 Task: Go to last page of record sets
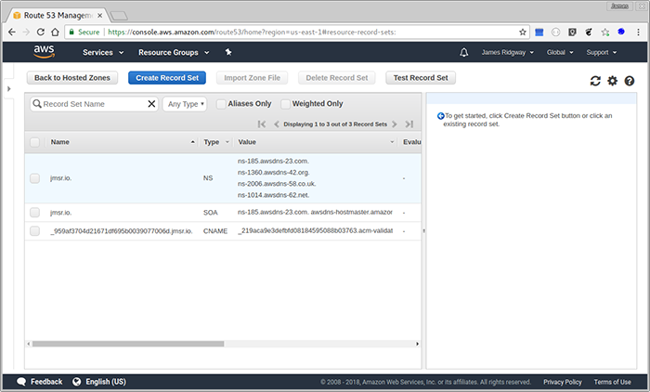[x=409, y=124]
